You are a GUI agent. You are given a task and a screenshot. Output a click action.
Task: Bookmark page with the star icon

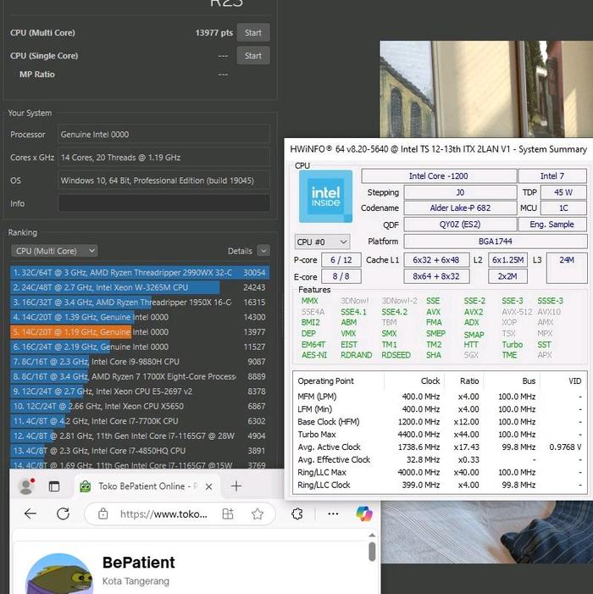click(256, 514)
